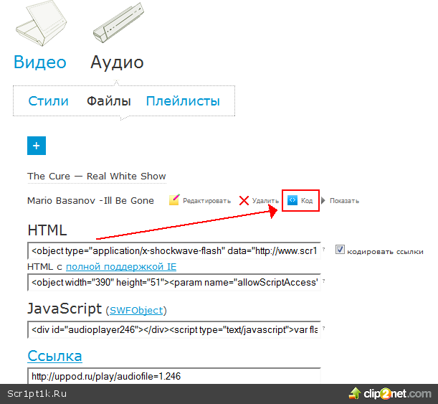
Task: Switch to the Плейлисты tab
Action: (183, 101)
